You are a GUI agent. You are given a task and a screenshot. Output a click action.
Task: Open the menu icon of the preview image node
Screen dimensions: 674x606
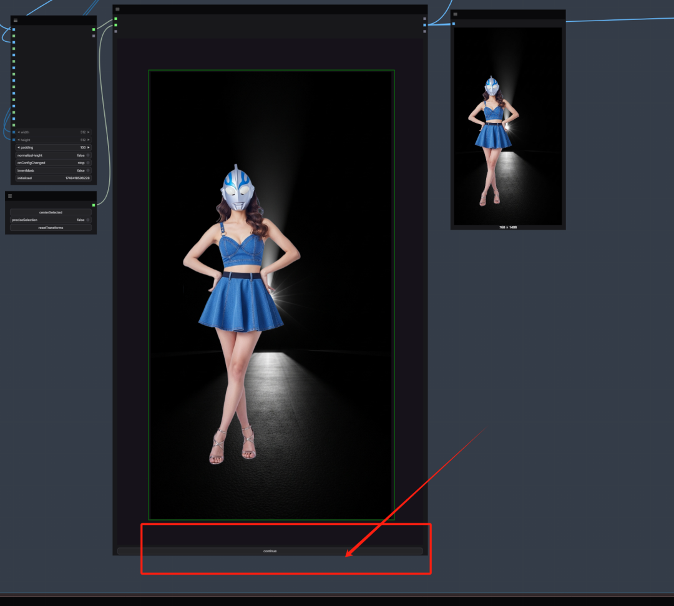[x=455, y=14]
